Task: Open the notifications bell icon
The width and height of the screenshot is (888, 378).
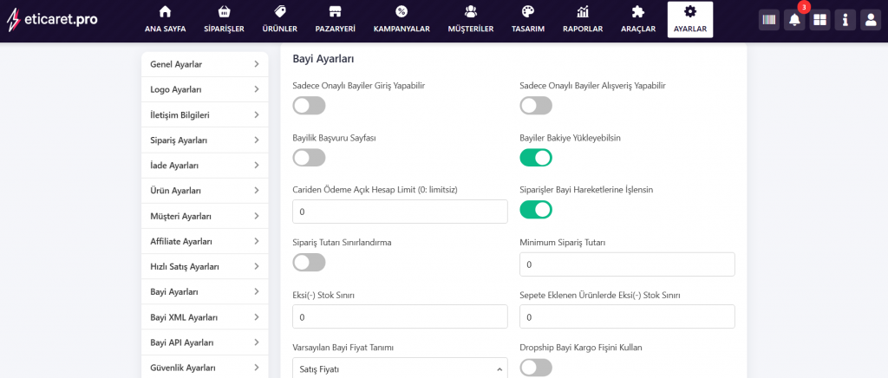Action: 793,20
